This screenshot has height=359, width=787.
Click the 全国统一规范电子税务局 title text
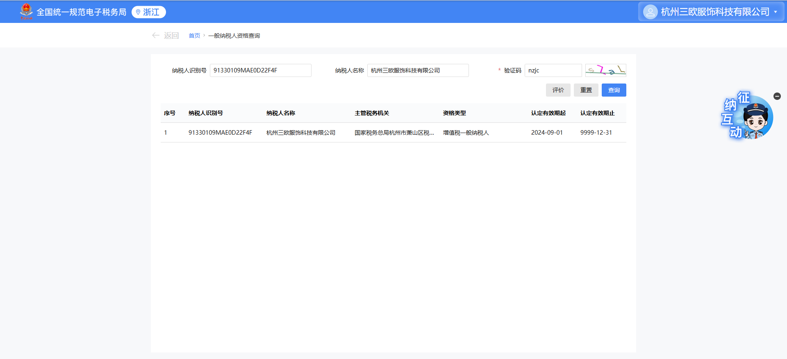(82, 12)
